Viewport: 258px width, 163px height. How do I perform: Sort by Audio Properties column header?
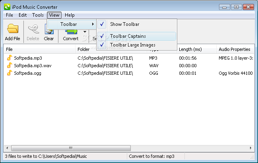(235, 49)
